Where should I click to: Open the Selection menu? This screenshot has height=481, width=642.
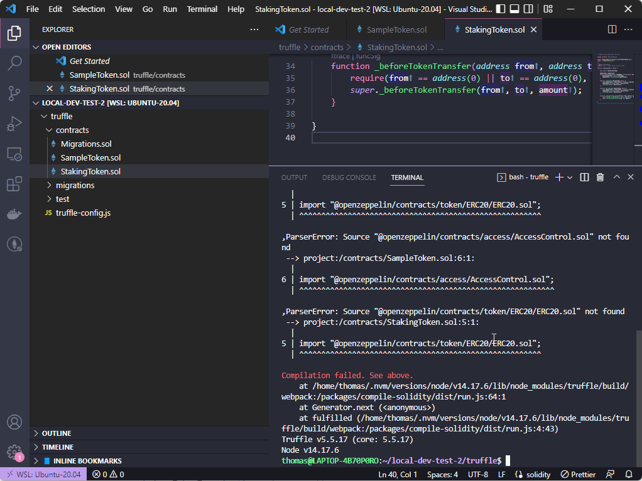click(x=89, y=9)
